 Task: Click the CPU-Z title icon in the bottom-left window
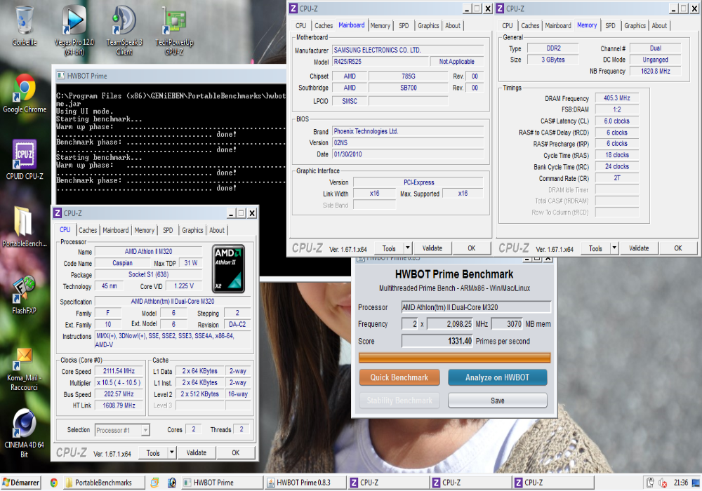coord(58,213)
